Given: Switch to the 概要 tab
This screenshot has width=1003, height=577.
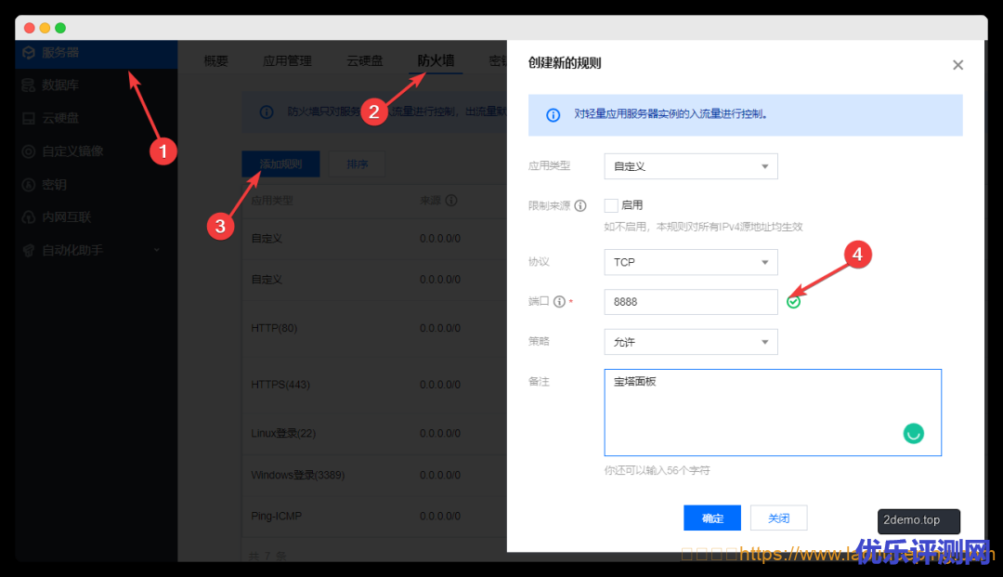Looking at the screenshot, I should click(x=216, y=60).
